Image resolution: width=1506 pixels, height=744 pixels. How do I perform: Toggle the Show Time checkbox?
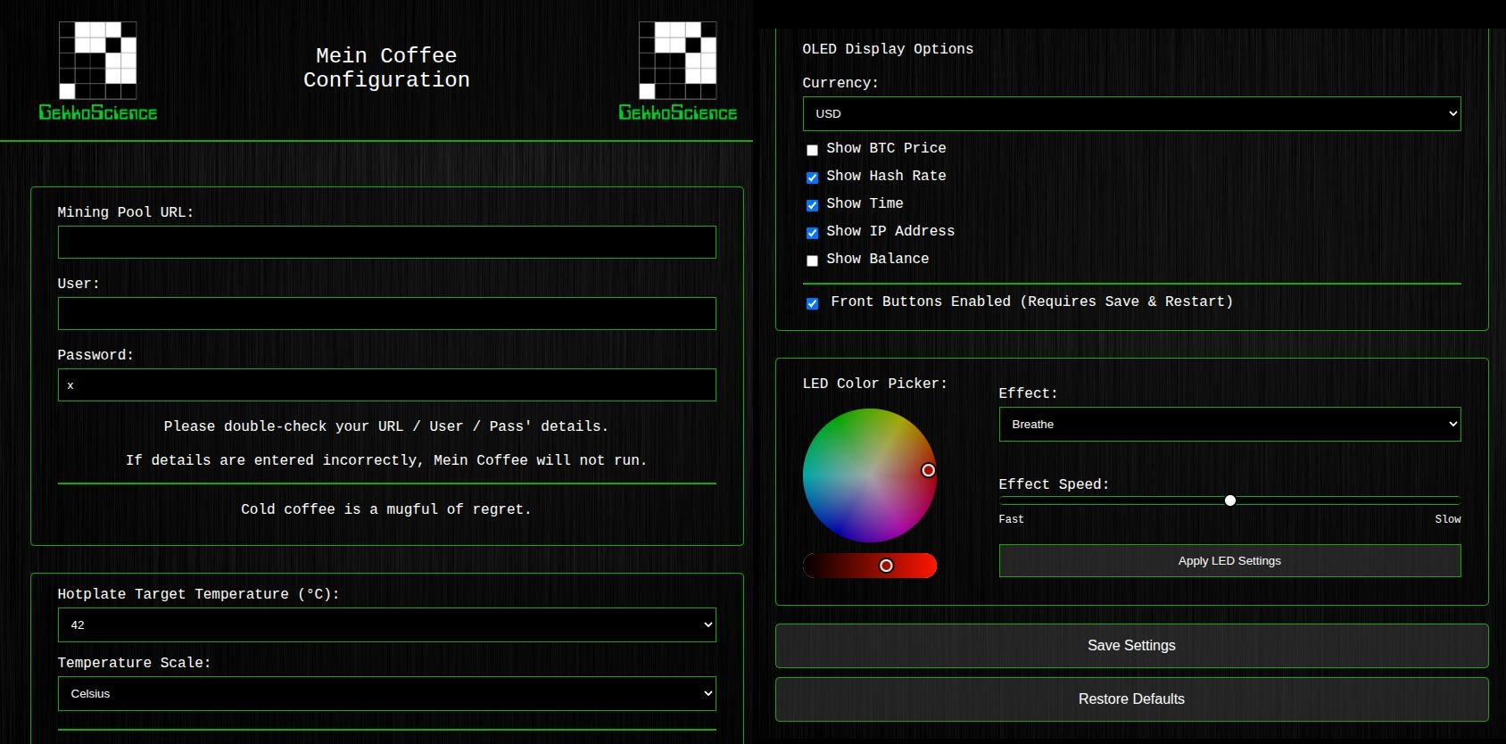[812, 205]
